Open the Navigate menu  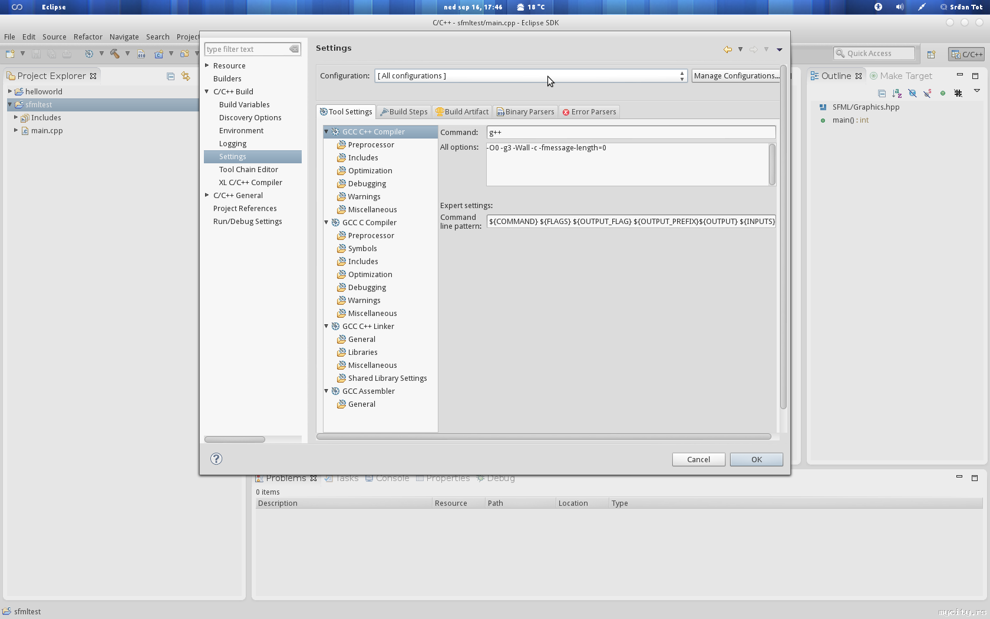(124, 37)
